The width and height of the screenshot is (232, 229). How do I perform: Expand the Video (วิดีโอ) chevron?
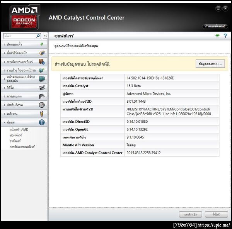4,88
